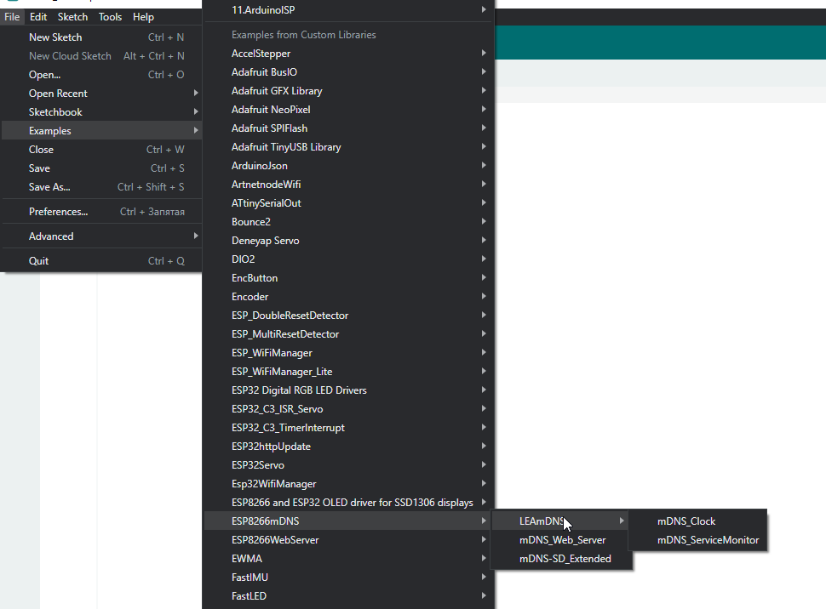Image resolution: width=826 pixels, height=609 pixels.
Task: Open the ESP_WiFiManager examples entry
Action: 348,353
